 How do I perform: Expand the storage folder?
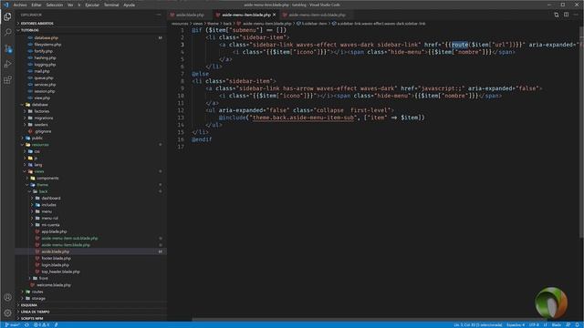38,298
